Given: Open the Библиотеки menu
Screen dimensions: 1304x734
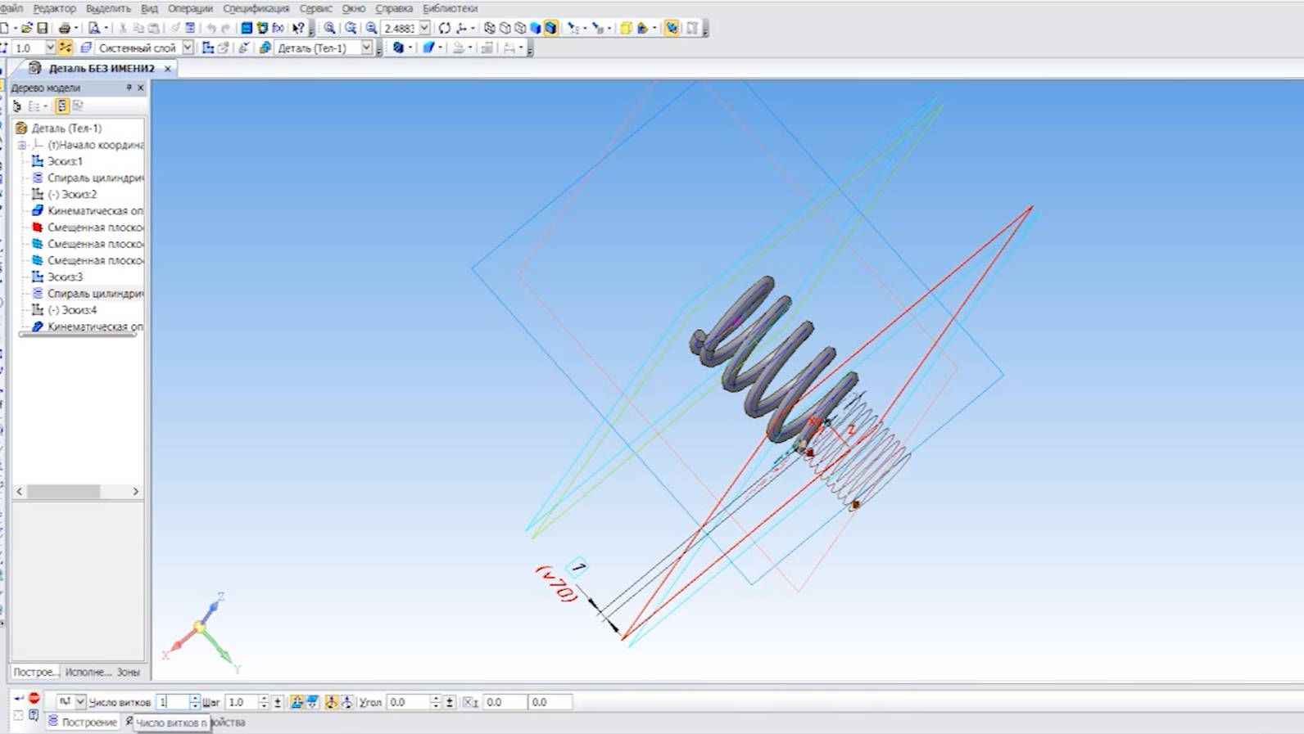Looking at the screenshot, I should point(450,8).
